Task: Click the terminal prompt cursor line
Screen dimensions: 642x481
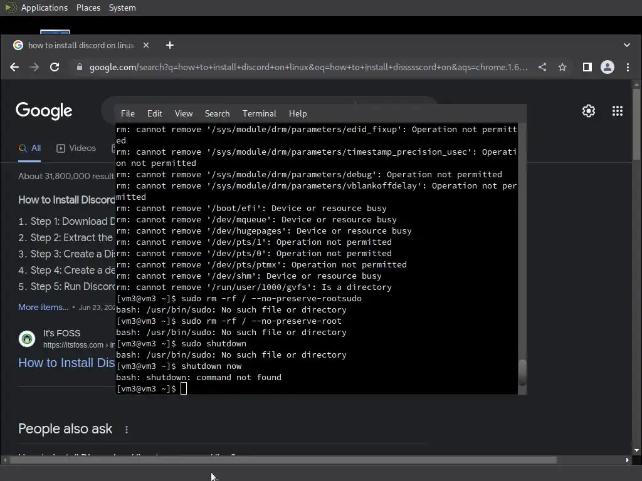Action: 152,388
